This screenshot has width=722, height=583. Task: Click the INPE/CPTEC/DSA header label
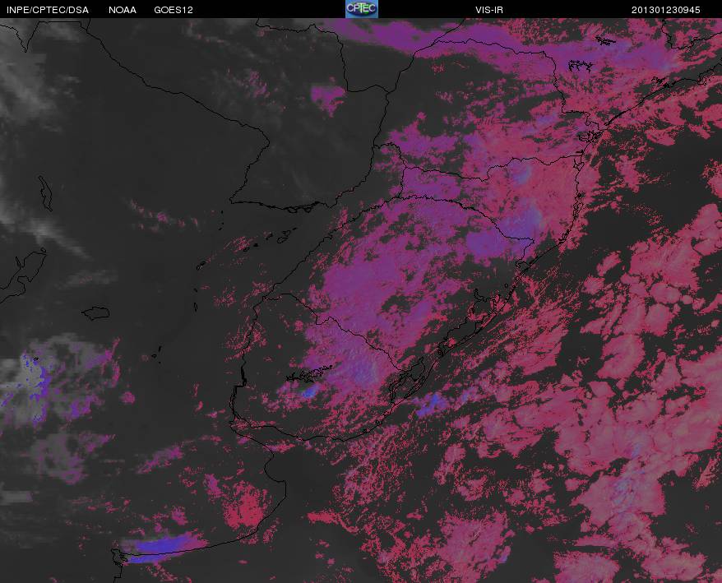[48, 10]
